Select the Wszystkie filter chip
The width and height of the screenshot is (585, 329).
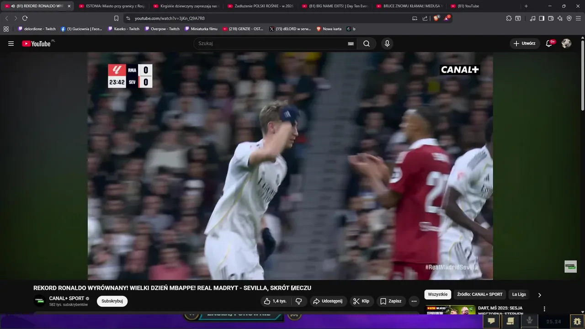438,295
